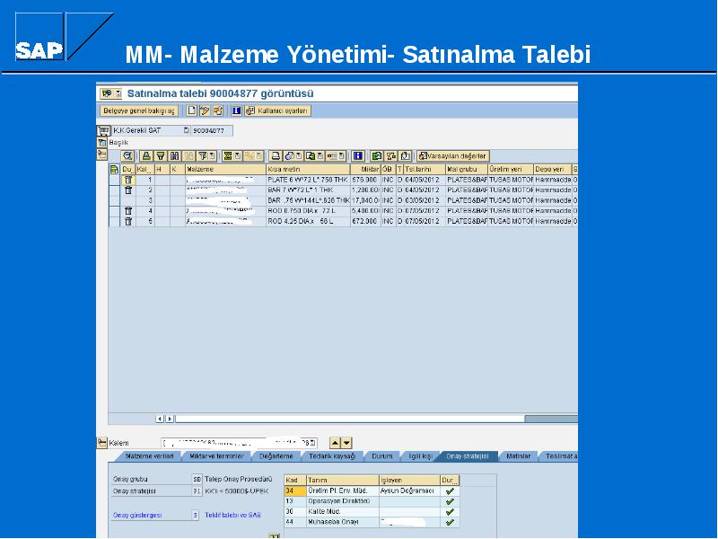
Task: Click the binoculars find icon
Action: pyautogui.click(x=174, y=155)
